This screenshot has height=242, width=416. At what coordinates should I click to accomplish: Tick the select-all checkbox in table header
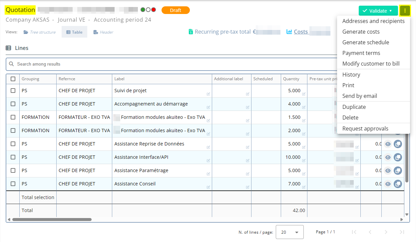pyautogui.click(x=13, y=79)
